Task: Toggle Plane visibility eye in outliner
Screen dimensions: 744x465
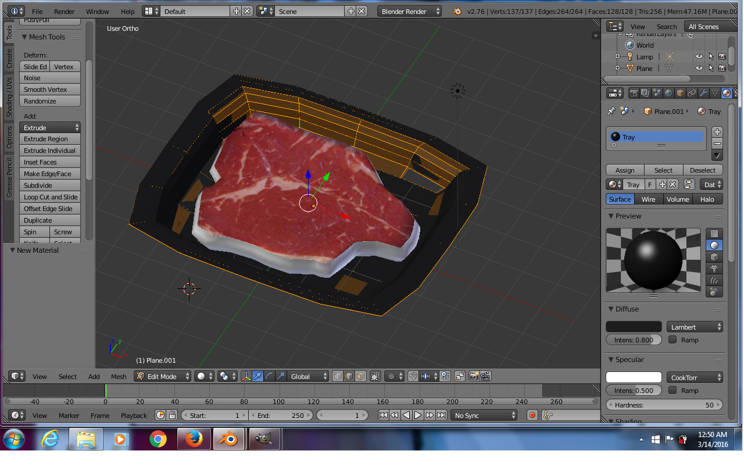Action: 699,69
